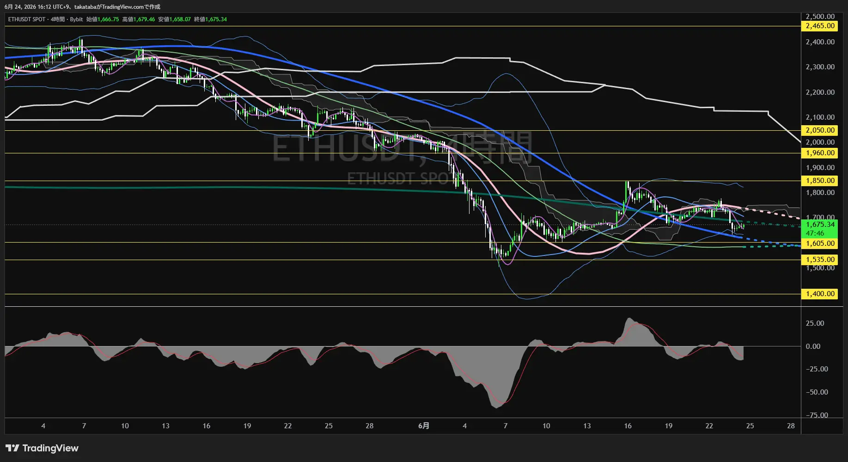Click the 2,100.00 price axis tick
848x462 pixels.
[820, 117]
